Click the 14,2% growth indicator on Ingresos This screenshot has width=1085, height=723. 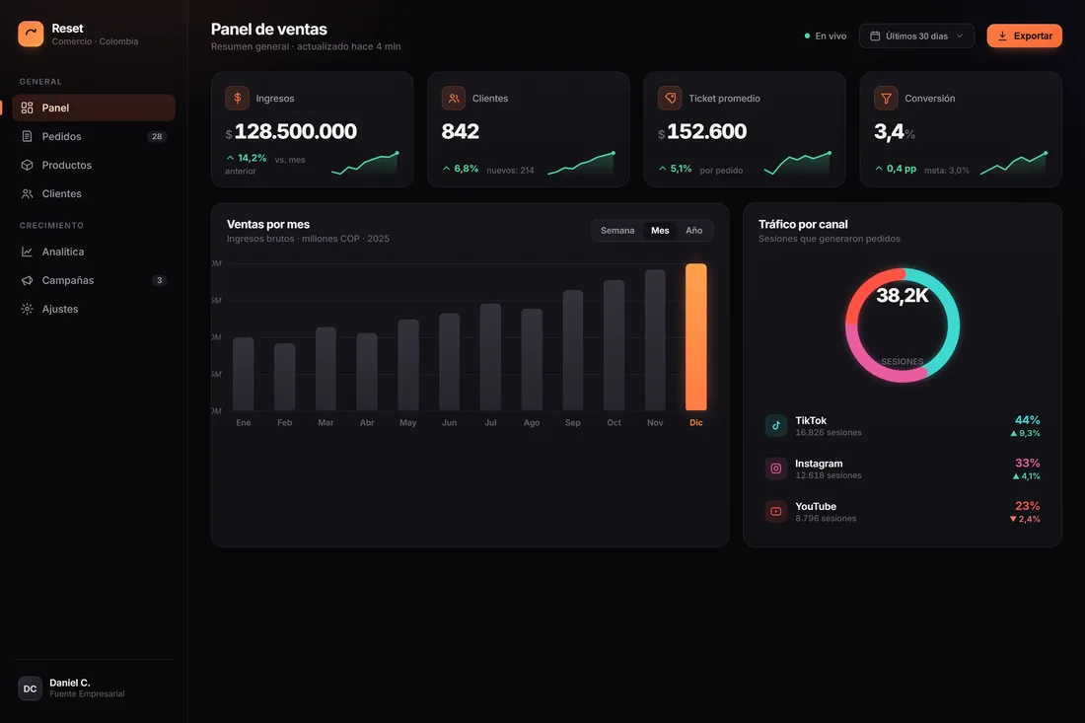coord(247,158)
